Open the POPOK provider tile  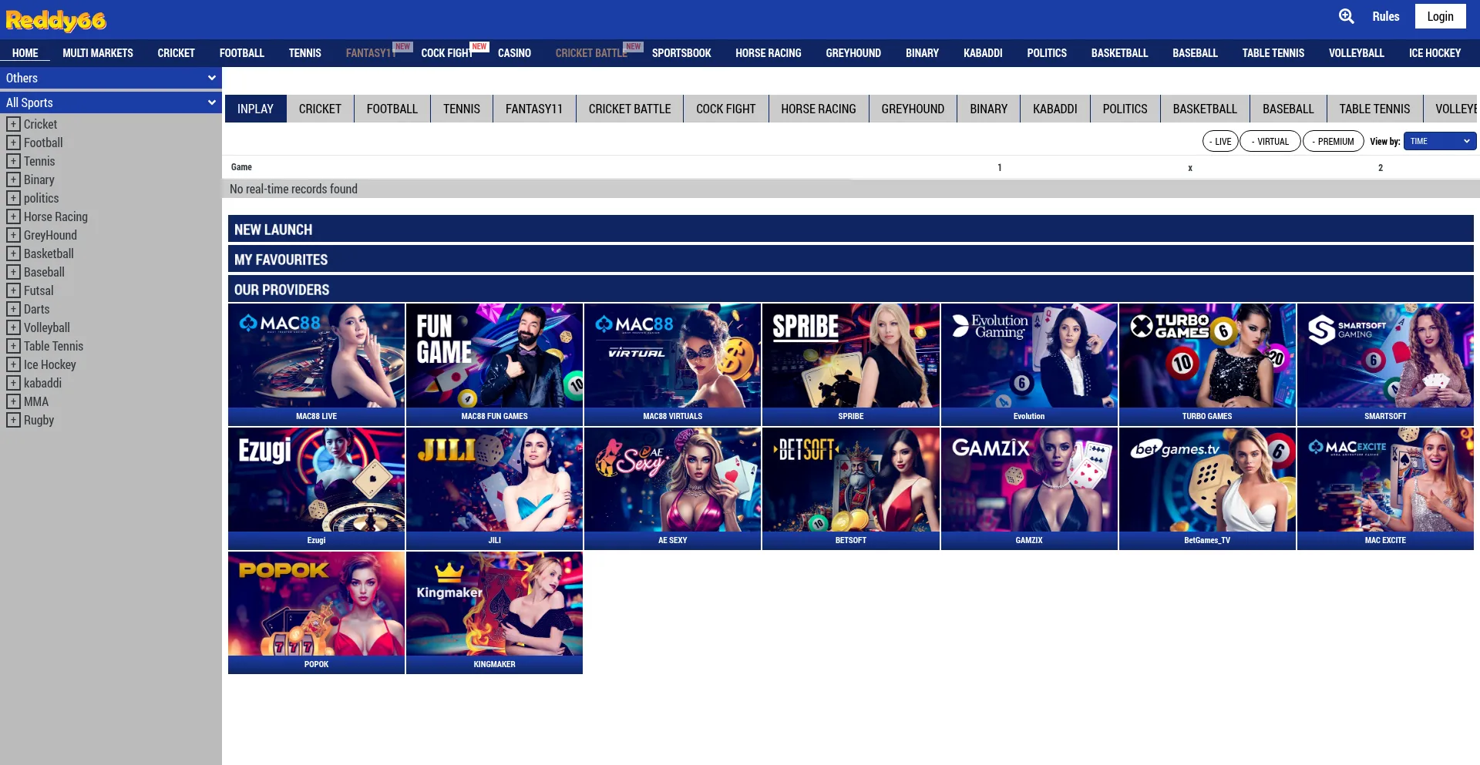tap(316, 612)
